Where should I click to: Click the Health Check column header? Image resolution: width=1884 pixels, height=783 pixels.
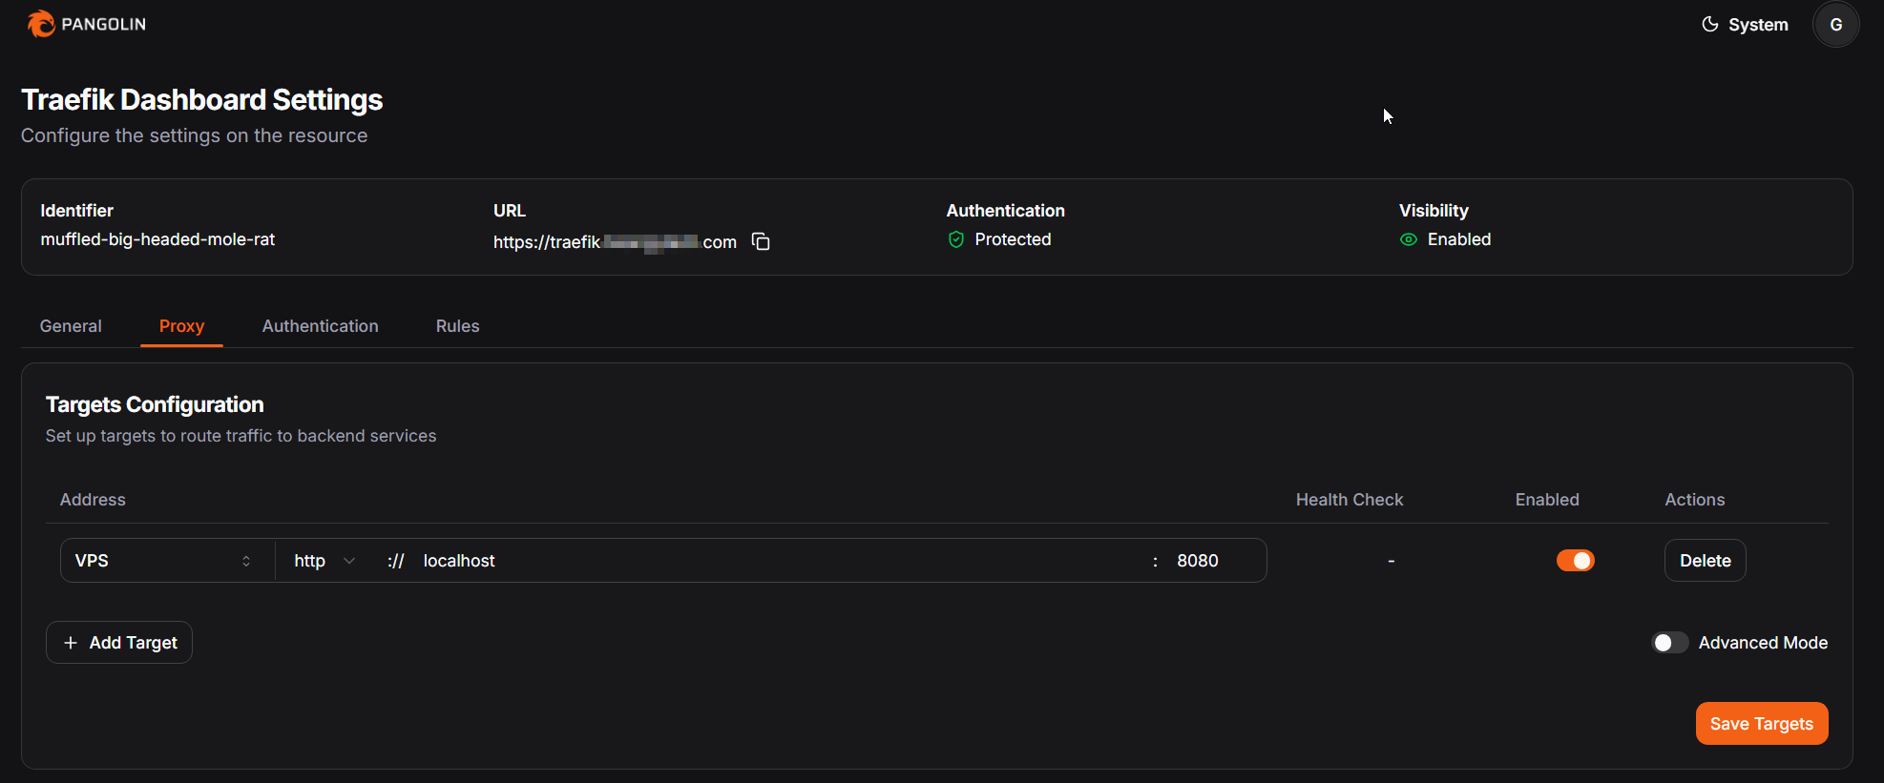[x=1350, y=500]
